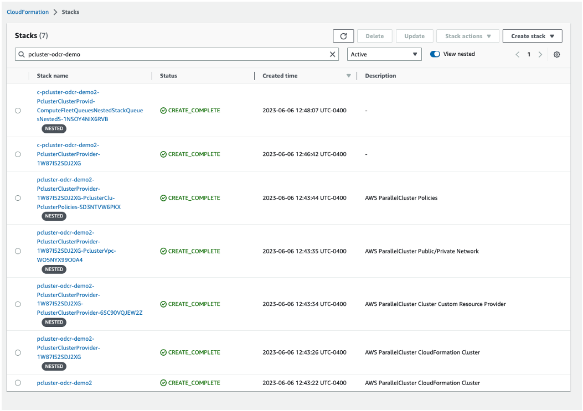The height and width of the screenshot is (411, 583).
Task: Navigate to CloudFormation via the breadcrumb
Action: click(x=28, y=12)
